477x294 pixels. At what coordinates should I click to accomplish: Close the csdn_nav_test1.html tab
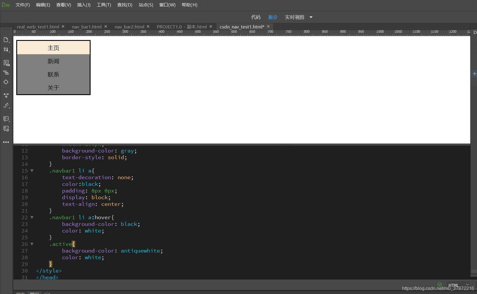click(268, 26)
